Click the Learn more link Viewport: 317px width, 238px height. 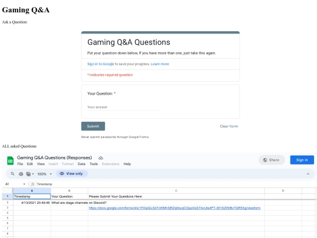tap(160, 64)
